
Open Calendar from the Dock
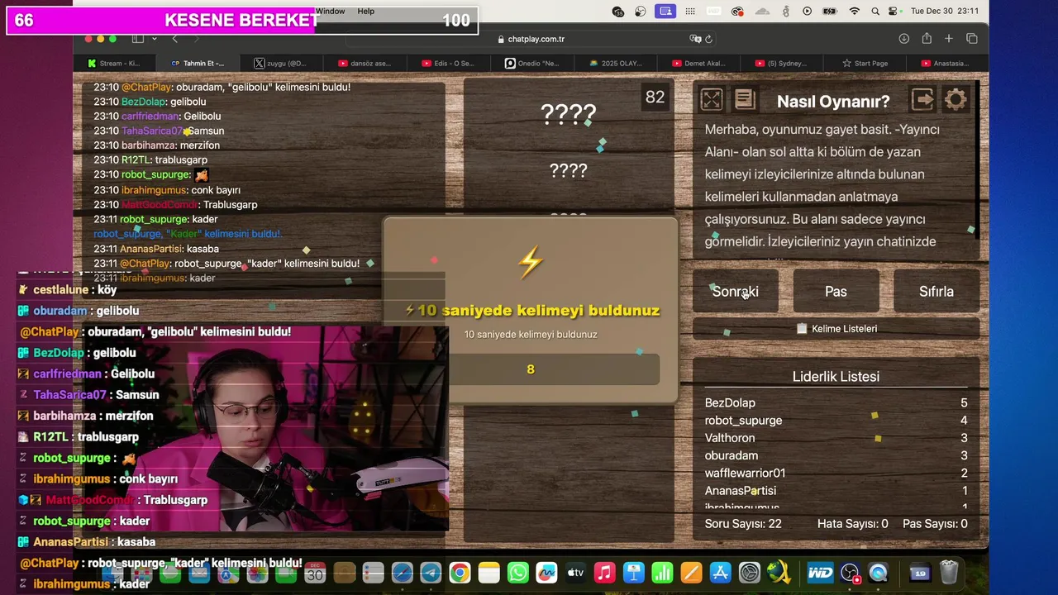315,573
